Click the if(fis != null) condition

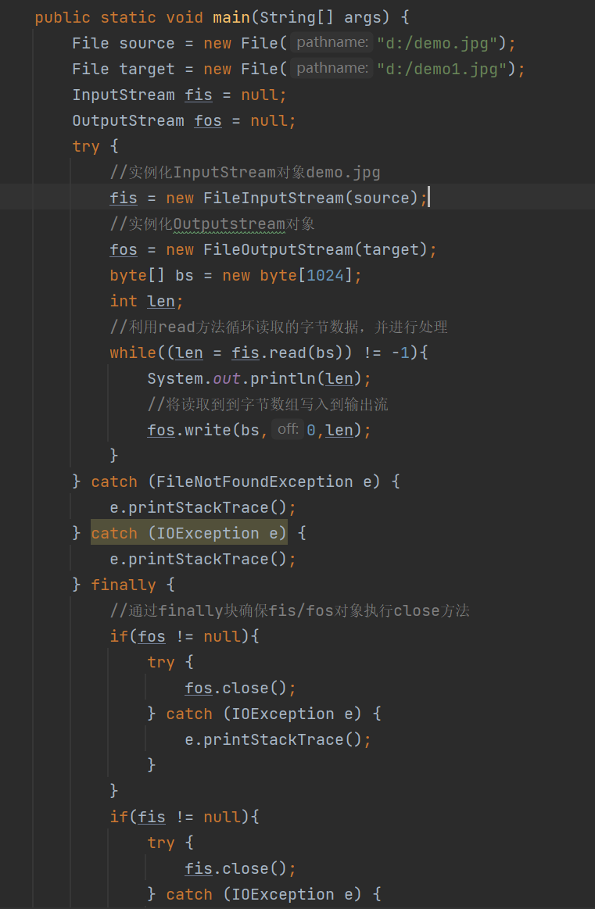(184, 817)
